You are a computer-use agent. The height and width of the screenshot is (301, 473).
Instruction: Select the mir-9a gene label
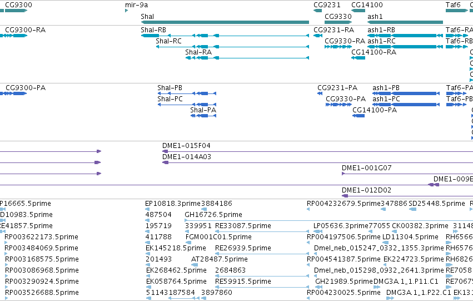tap(136, 5)
